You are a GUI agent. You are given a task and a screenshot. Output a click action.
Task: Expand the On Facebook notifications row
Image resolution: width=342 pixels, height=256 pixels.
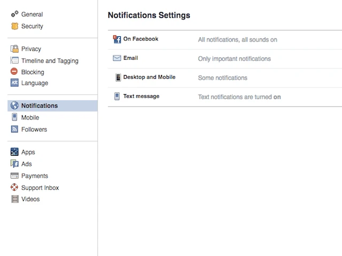pyautogui.click(x=141, y=39)
